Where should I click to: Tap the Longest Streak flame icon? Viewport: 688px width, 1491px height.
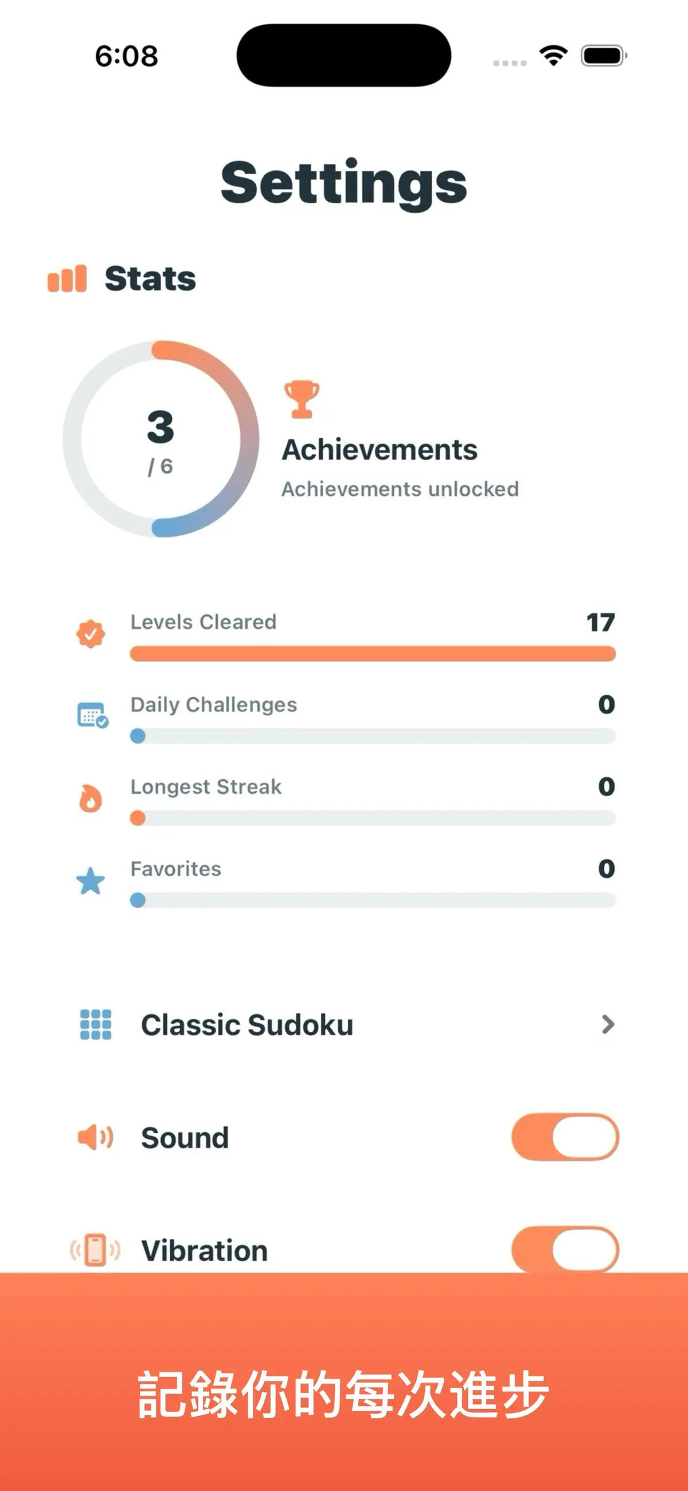pos(91,798)
